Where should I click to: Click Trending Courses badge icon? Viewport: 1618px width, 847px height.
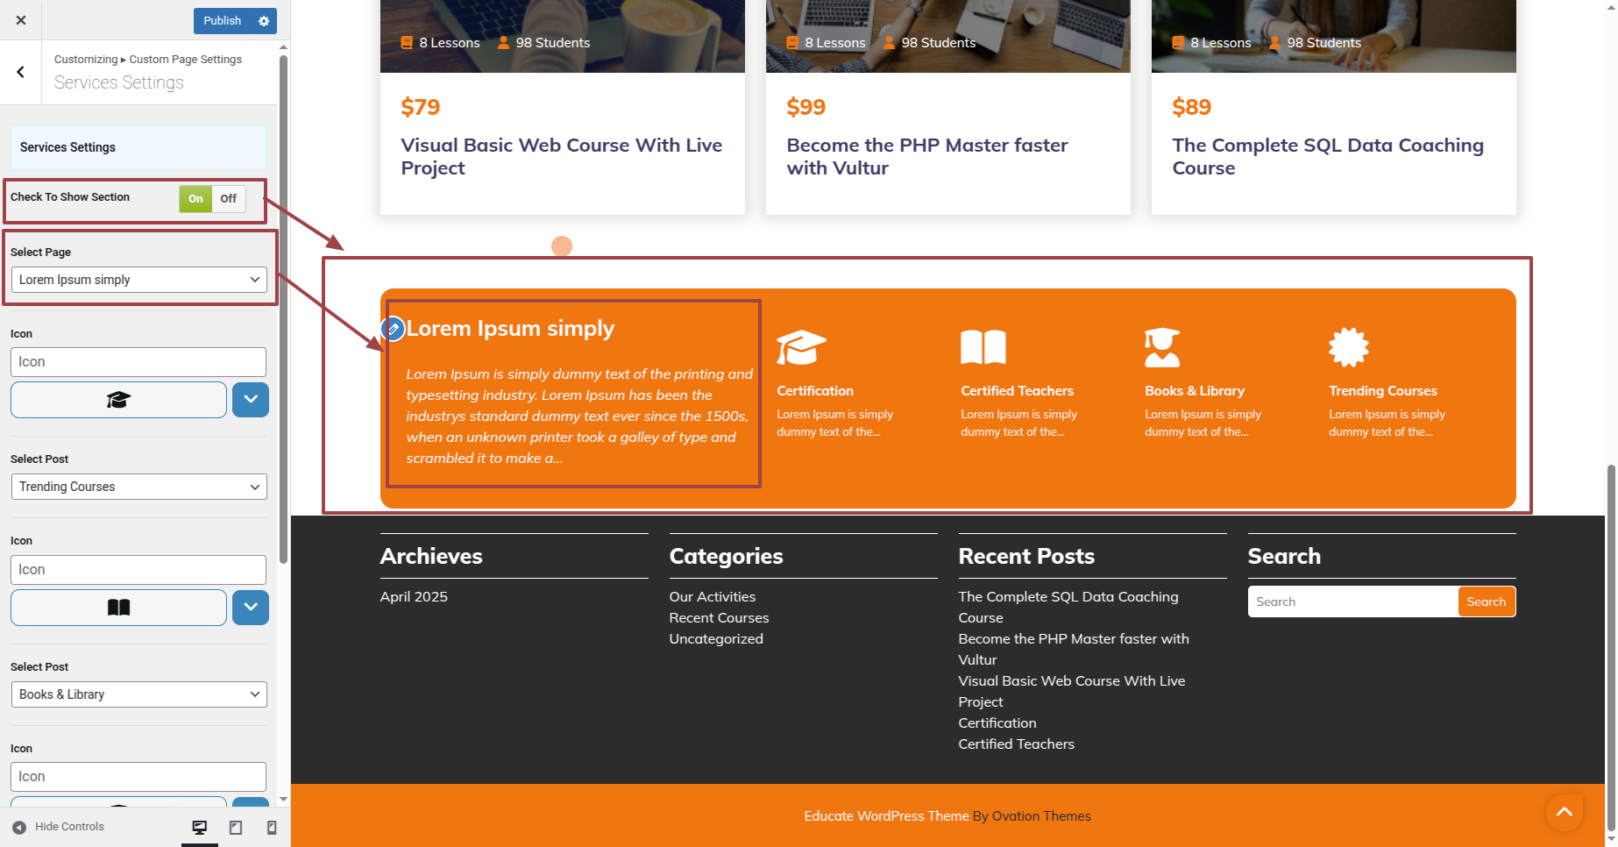[x=1349, y=347]
